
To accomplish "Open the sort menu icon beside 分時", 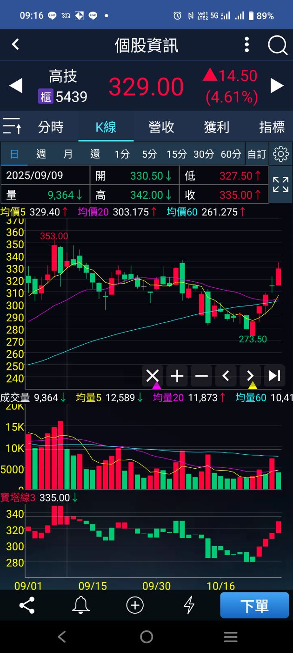I will [12, 127].
